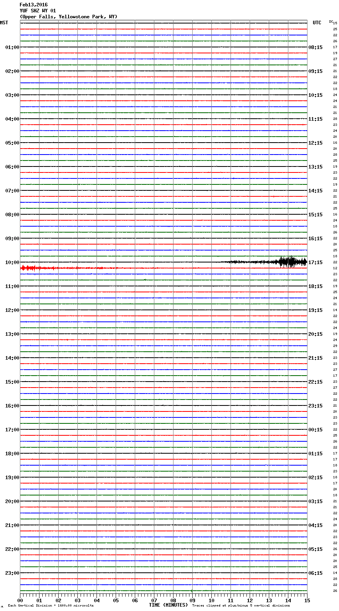Click the 15:15 UTC label
Viewport: 339px width, 611px height.
click(315, 215)
